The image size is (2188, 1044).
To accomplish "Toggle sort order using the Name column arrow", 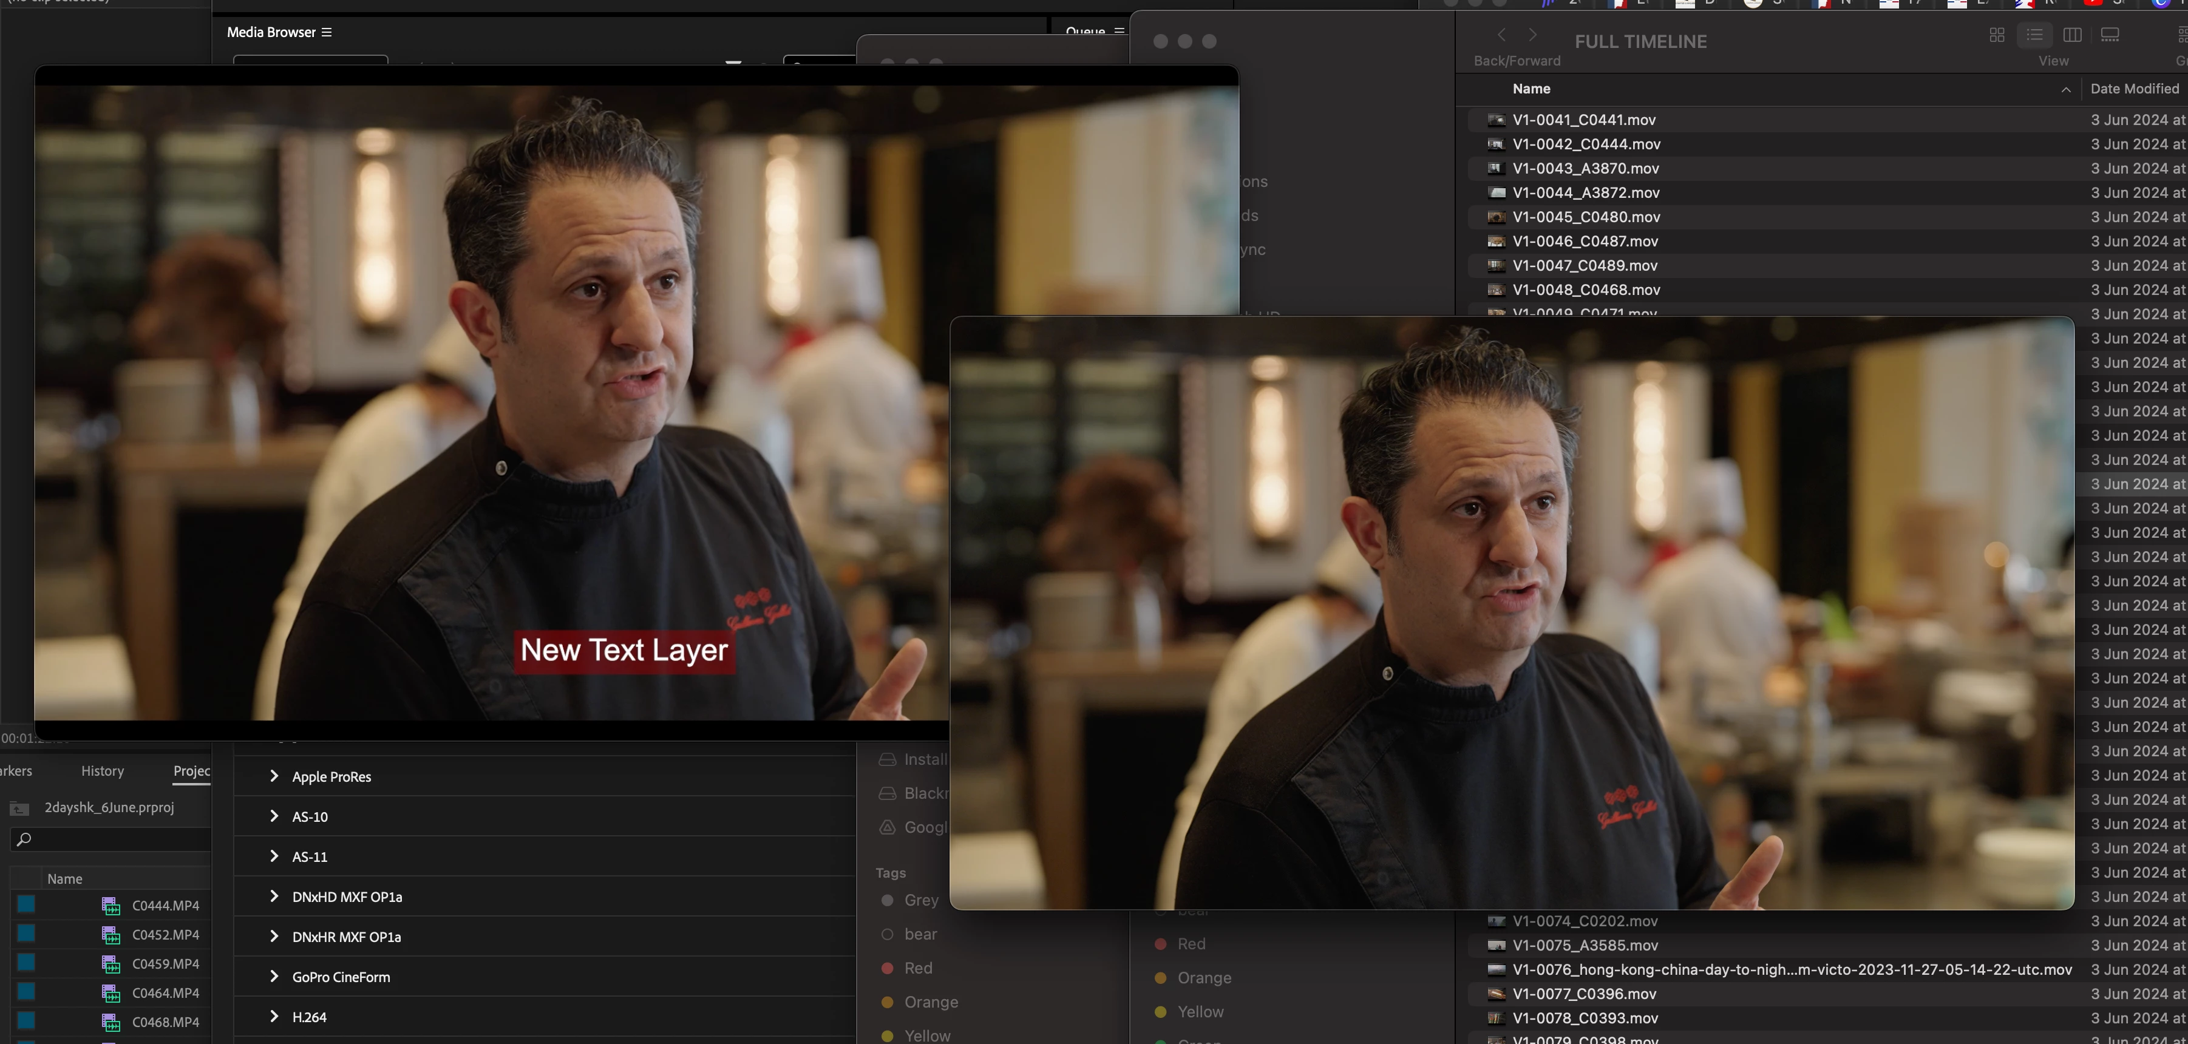I will coord(2066,89).
